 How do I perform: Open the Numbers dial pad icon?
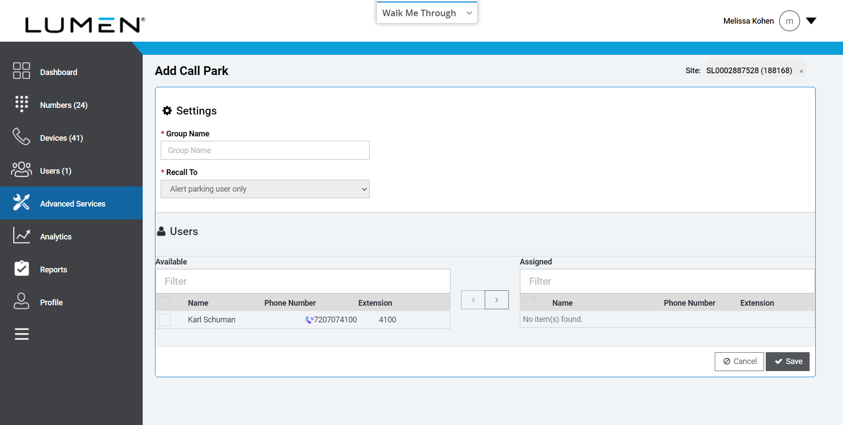[x=22, y=104]
